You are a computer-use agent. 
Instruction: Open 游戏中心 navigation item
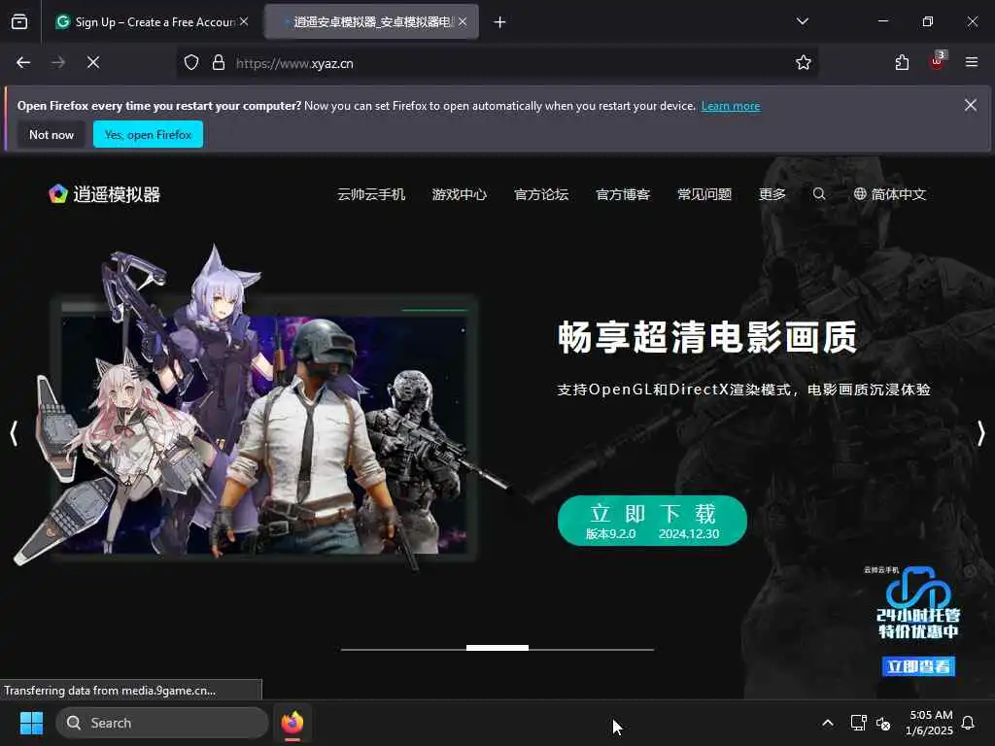click(460, 194)
